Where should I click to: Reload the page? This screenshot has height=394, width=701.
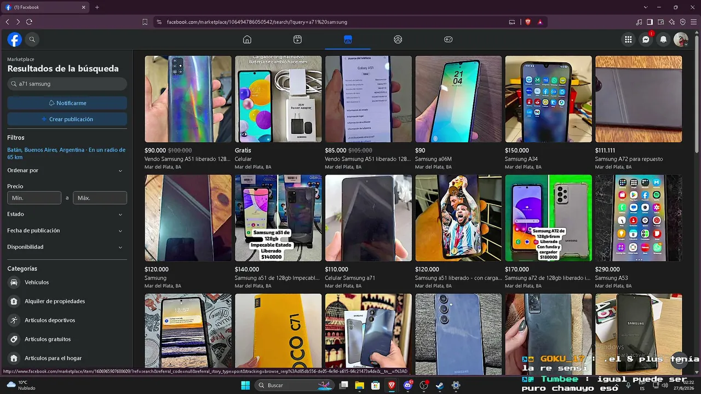point(29,22)
